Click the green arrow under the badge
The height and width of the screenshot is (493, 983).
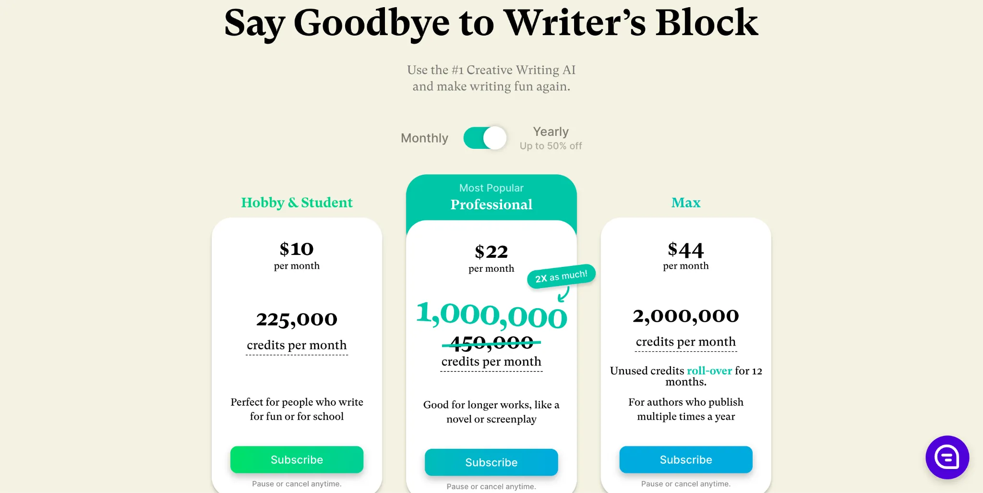(563, 295)
